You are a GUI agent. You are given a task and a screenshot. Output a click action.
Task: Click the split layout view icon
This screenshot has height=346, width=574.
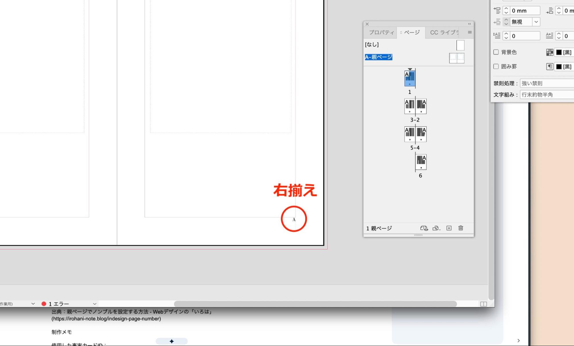click(484, 304)
